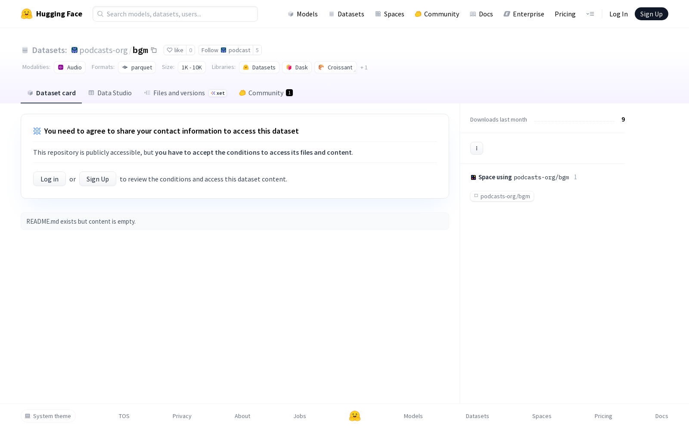Open the podcasts-org organization link
Image resolution: width=689 pixels, height=431 pixels.
[103, 50]
